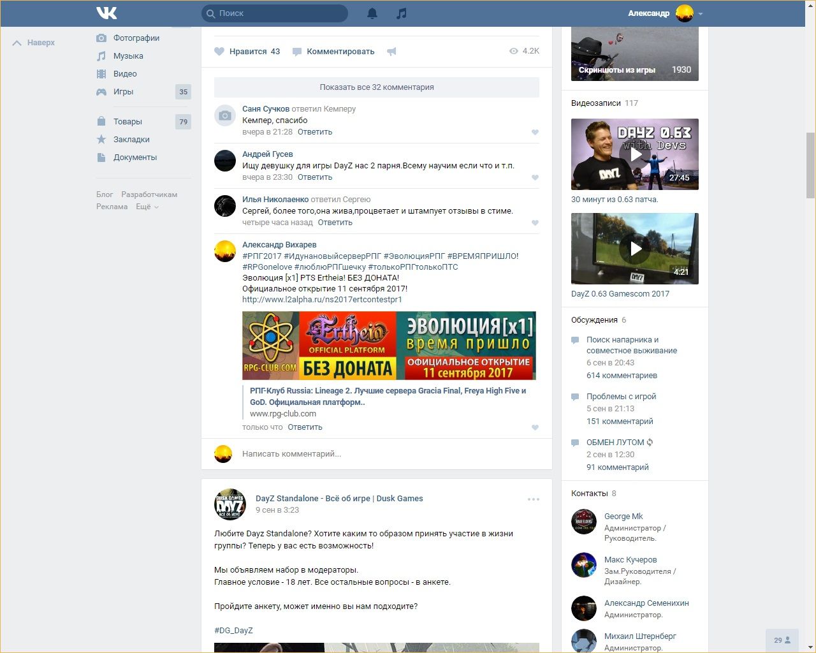
Task: Share post with megaphone icon
Action: [391, 52]
